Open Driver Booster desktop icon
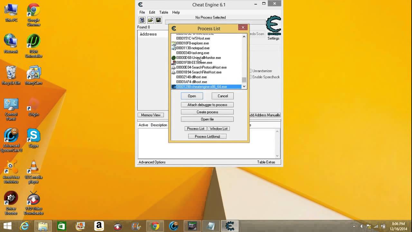412x232 pixels. point(11,203)
